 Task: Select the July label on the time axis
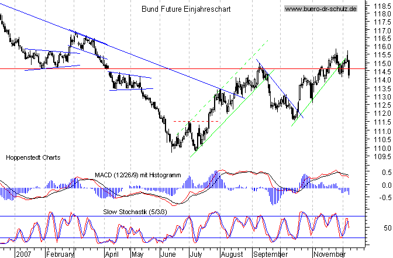pos(197,254)
